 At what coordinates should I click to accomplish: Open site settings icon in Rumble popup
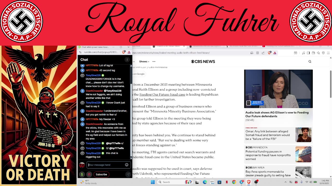click(x=80, y=52)
